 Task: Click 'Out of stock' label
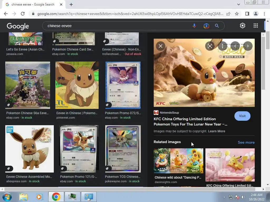(x=133, y=54)
